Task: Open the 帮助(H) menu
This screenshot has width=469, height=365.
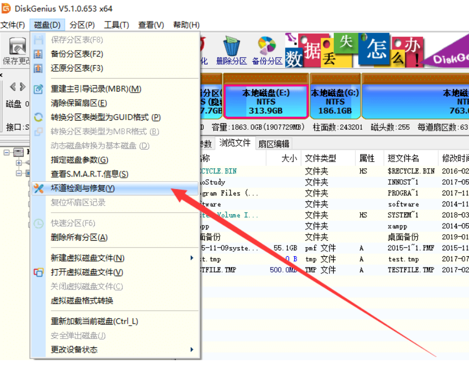Action: pyautogui.click(x=186, y=25)
